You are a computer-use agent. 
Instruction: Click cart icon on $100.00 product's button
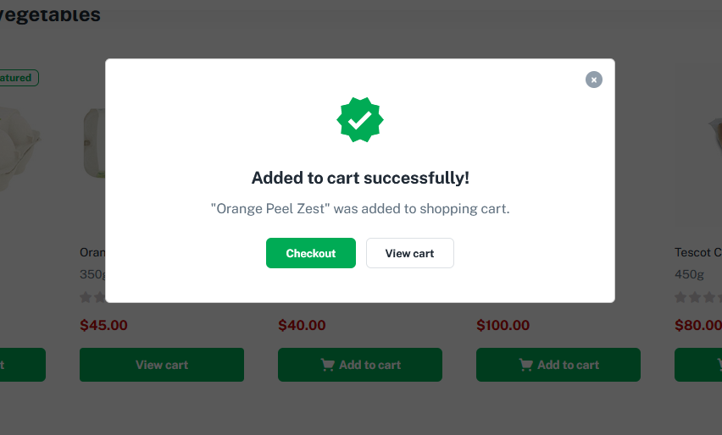coord(526,365)
